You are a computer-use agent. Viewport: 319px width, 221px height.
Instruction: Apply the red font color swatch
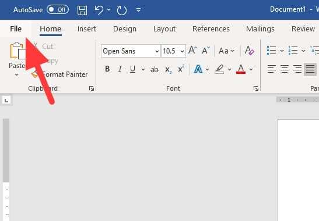click(x=241, y=69)
